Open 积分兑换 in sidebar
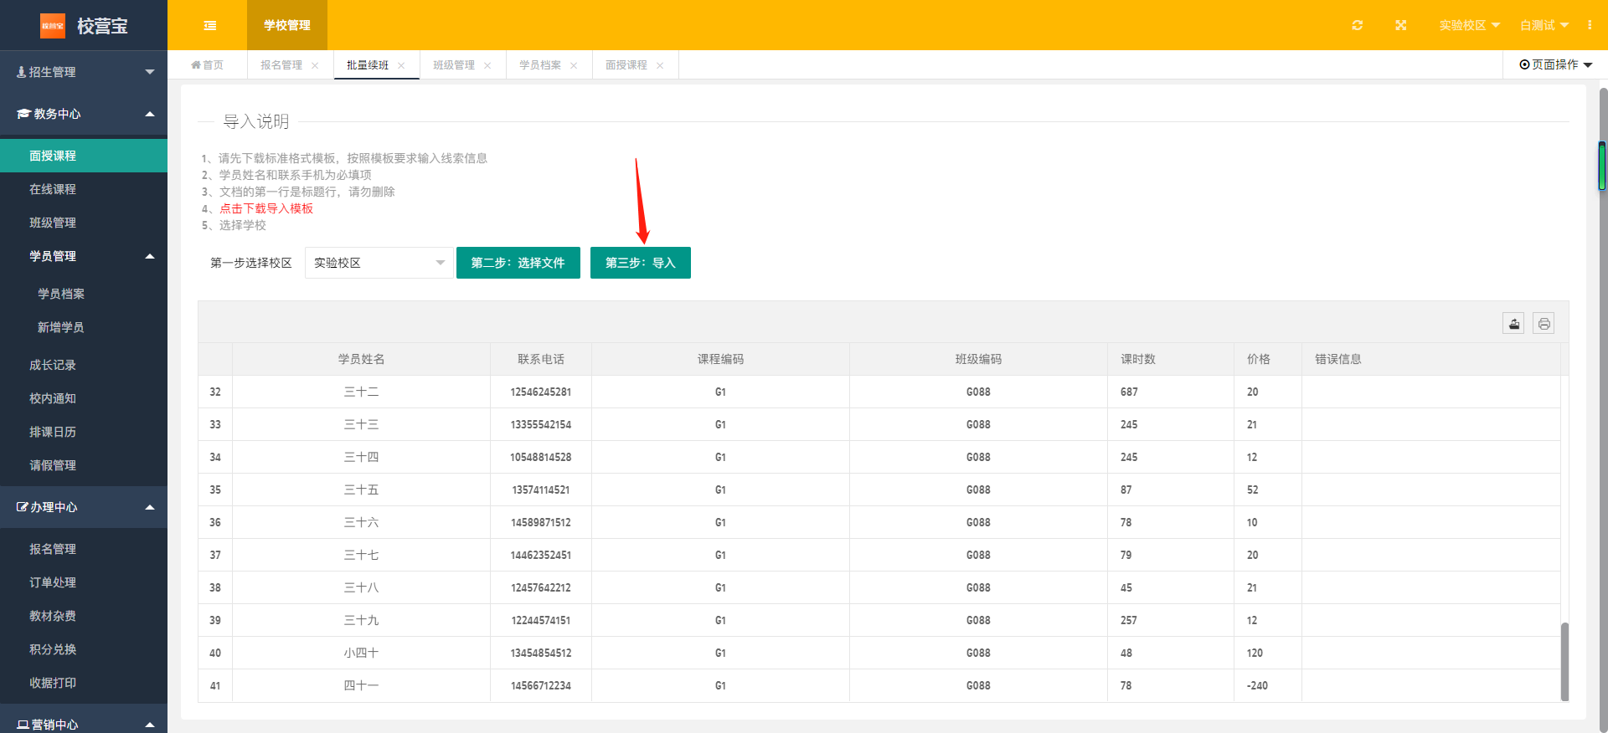The width and height of the screenshot is (1608, 733). [84, 649]
